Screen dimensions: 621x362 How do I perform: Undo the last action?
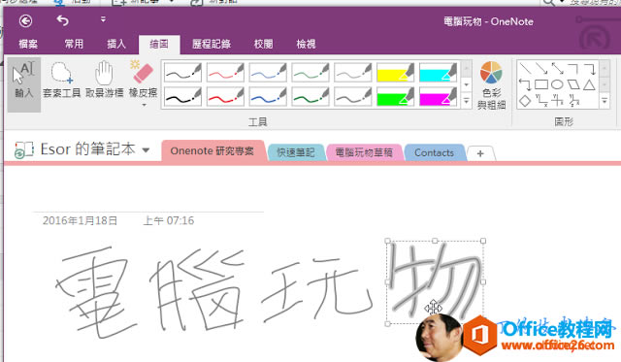click(x=62, y=19)
